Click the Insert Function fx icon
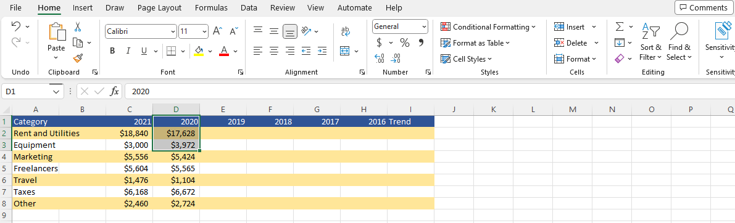This screenshot has height=223, width=735. coord(114,91)
